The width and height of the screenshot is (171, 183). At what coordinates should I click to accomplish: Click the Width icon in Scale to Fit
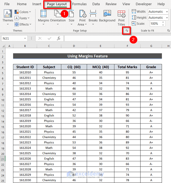coord(134,12)
